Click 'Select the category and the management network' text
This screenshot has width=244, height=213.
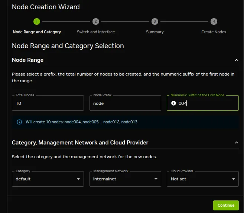pyautogui.click(x=84, y=157)
